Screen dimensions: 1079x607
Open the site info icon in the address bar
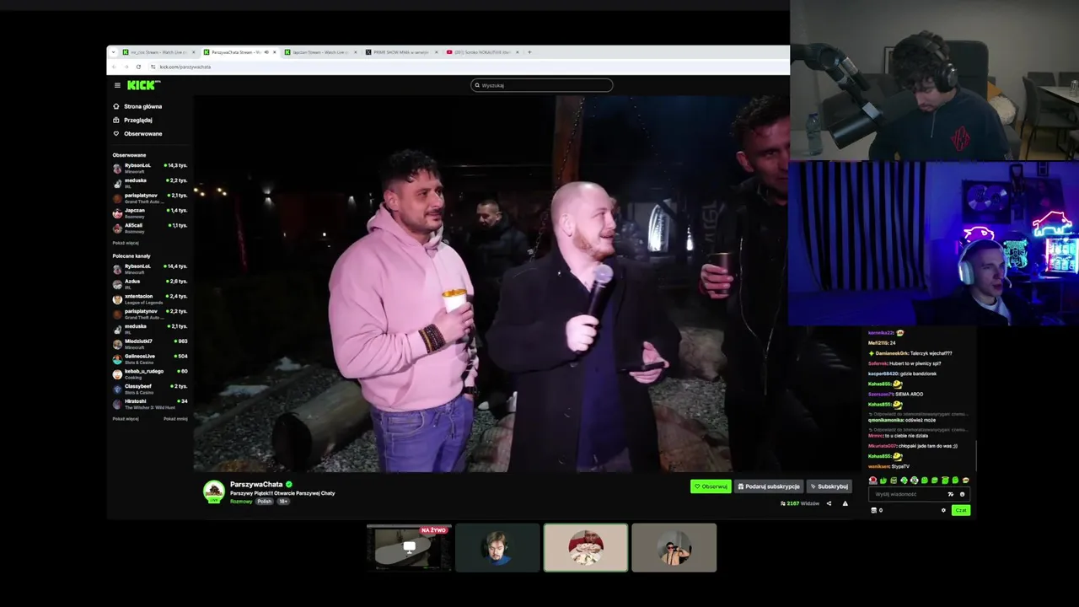[153, 67]
